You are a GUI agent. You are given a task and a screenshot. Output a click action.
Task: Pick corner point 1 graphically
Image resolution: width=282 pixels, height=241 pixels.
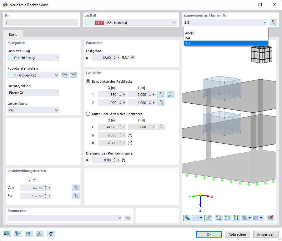tap(161, 95)
